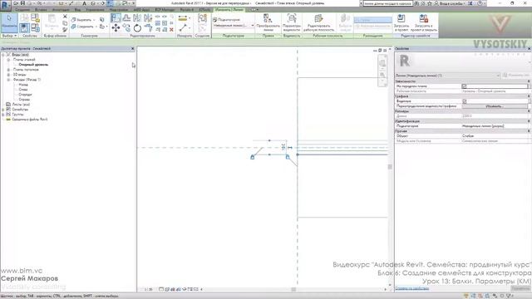
Task: Click the Trim/Extend to corner icon
Action: pos(148,27)
